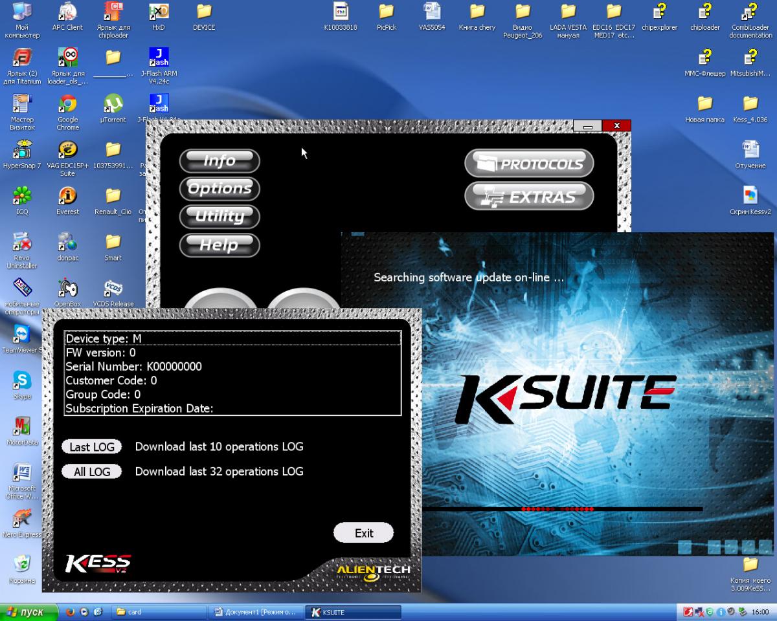Image resolution: width=777 pixels, height=621 pixels.
Task: Open the Info menu in KSuite
Action: (x=220, y=160)
